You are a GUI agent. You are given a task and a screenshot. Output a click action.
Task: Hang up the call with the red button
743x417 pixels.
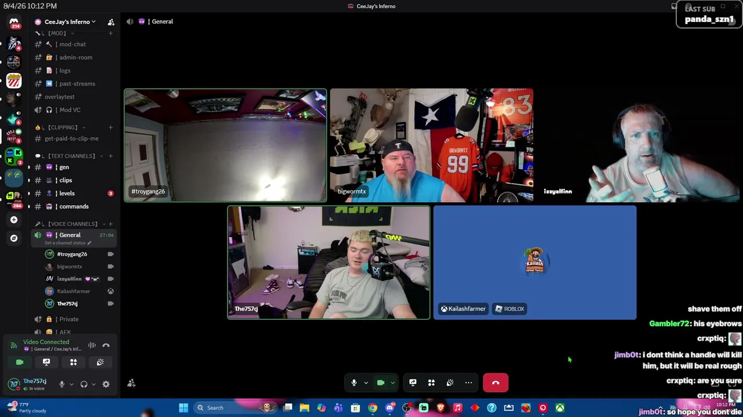click(x=495, y=383)
